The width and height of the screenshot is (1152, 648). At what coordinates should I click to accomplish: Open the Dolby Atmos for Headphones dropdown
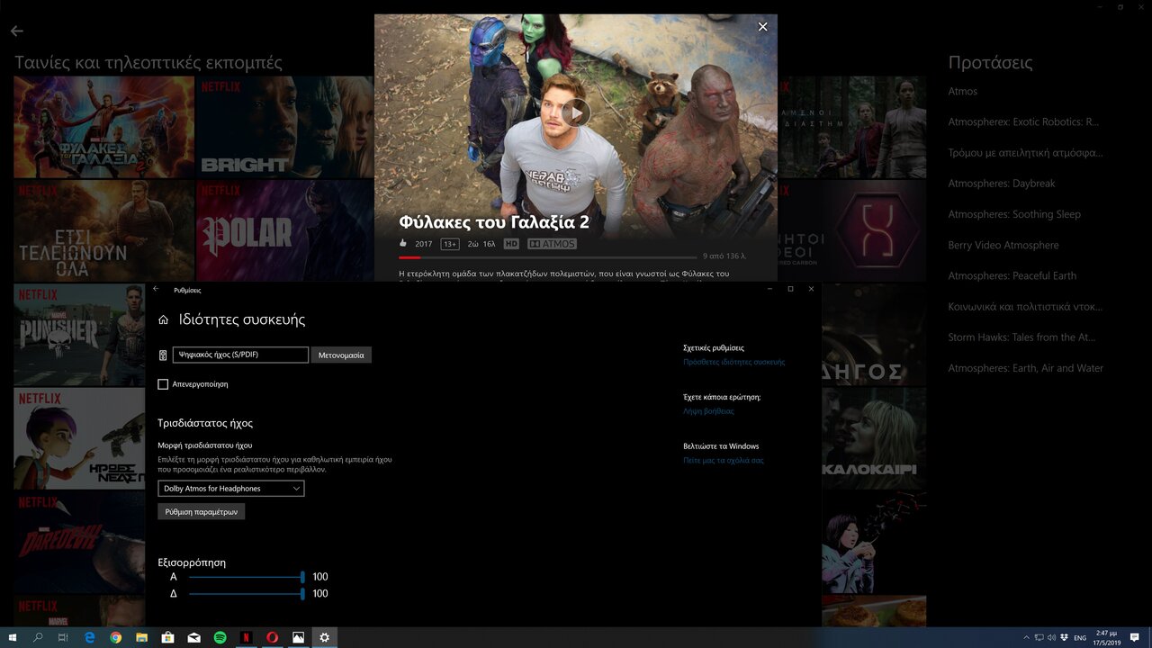[x=231, y=489]
